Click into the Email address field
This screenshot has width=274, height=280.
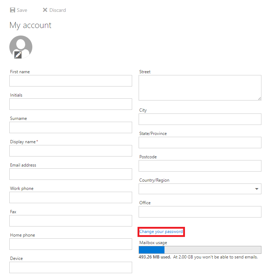pos(71,174)
